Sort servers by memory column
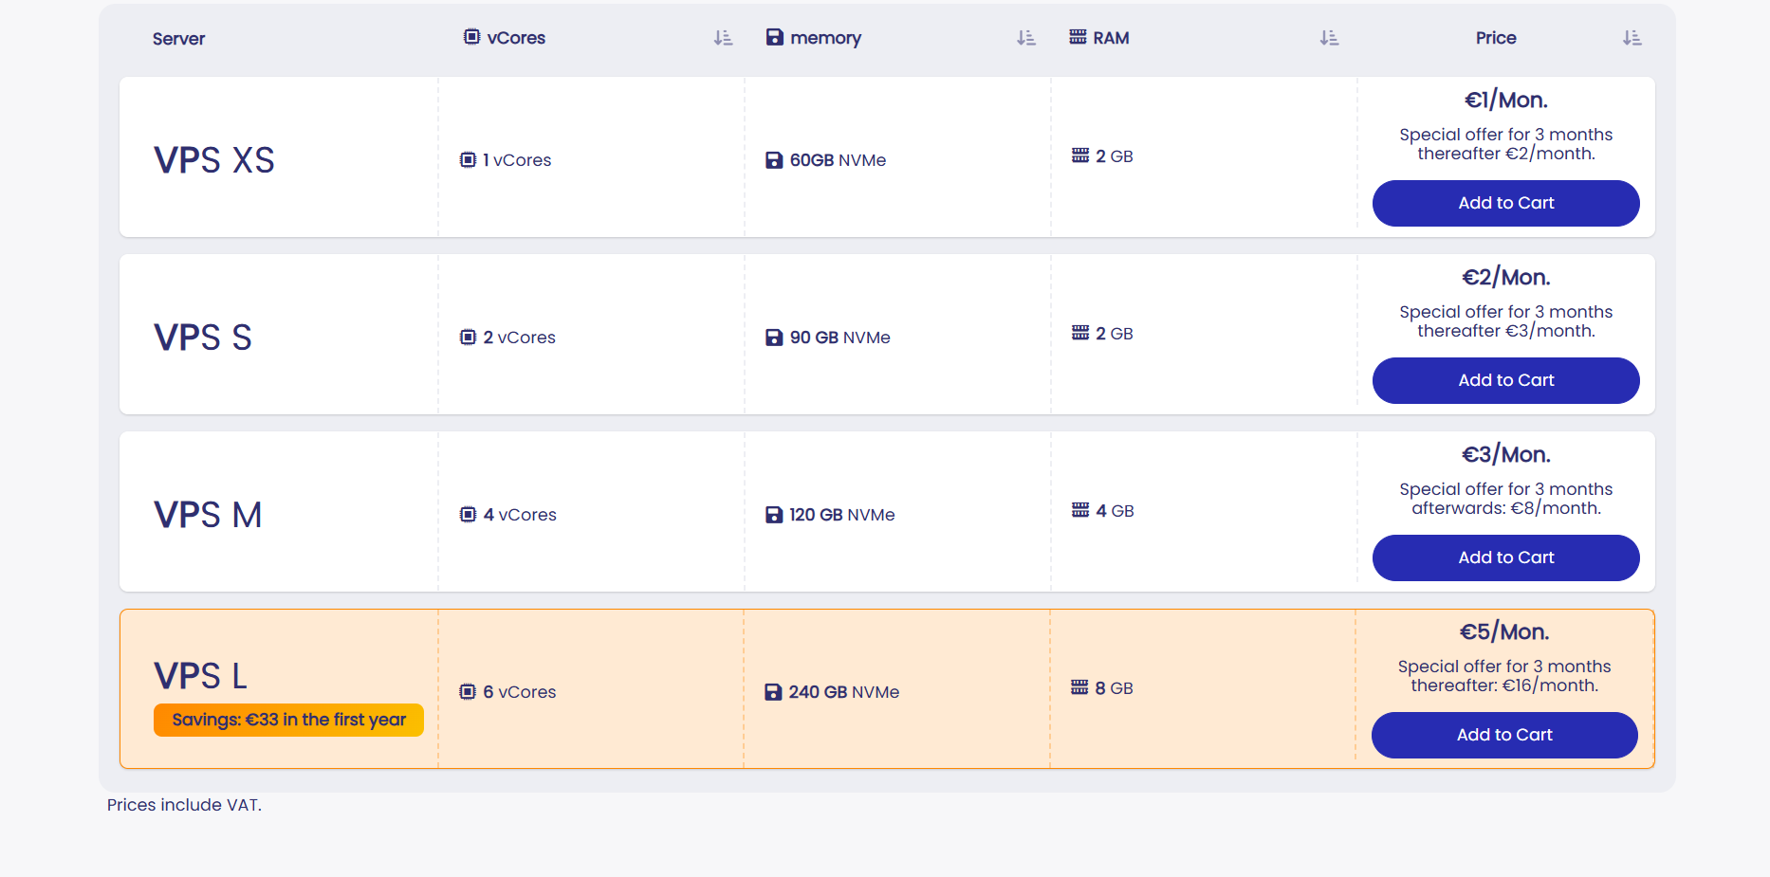The height and width of the screenshot is (877, 1770). pos(1025,38)
